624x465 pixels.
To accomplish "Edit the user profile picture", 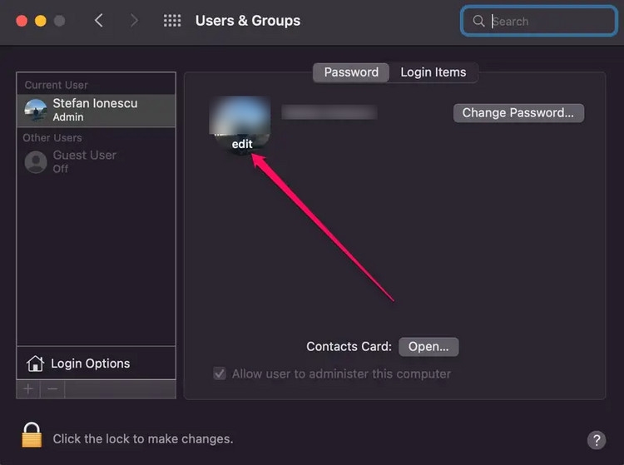I will (x=240, y=126).
